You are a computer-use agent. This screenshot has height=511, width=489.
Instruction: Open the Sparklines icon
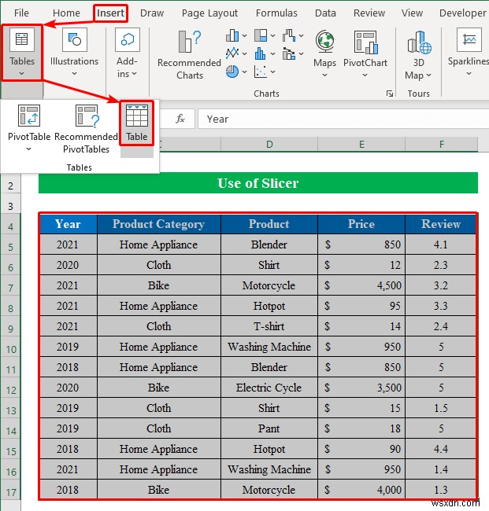click(x=469, y=40)
